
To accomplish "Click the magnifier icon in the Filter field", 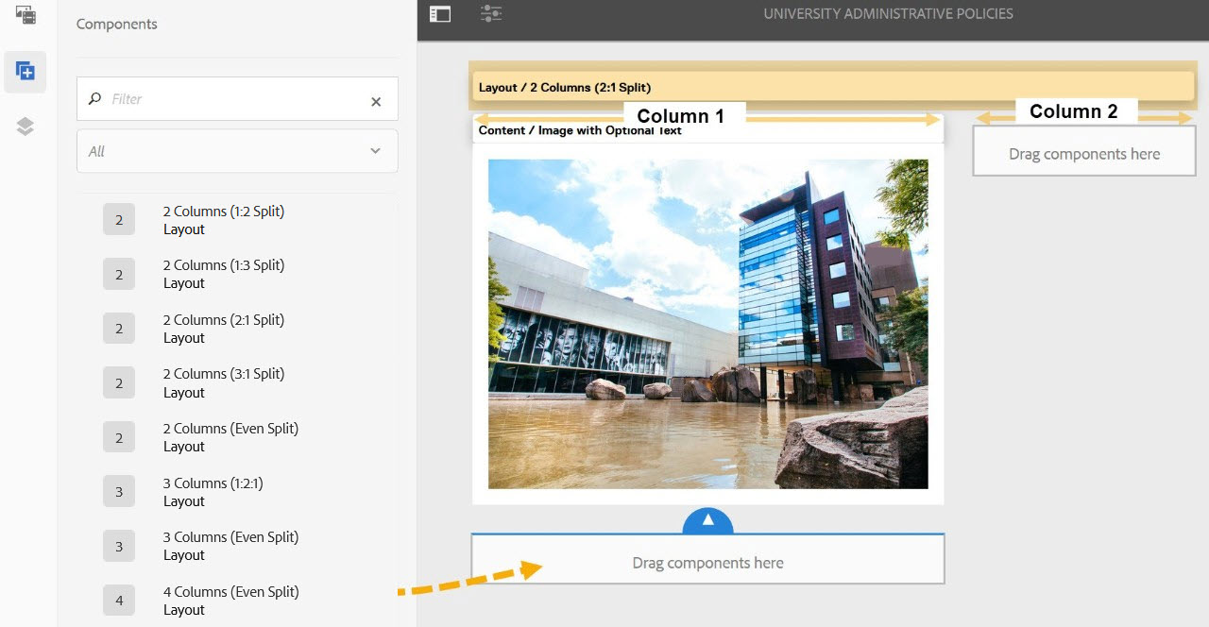I will [94, 98].
